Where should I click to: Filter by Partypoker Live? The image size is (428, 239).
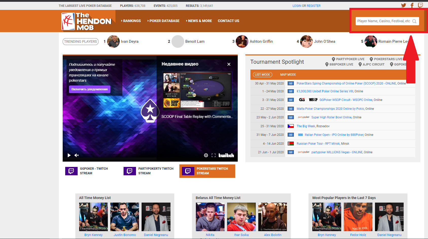click(348, 59)
